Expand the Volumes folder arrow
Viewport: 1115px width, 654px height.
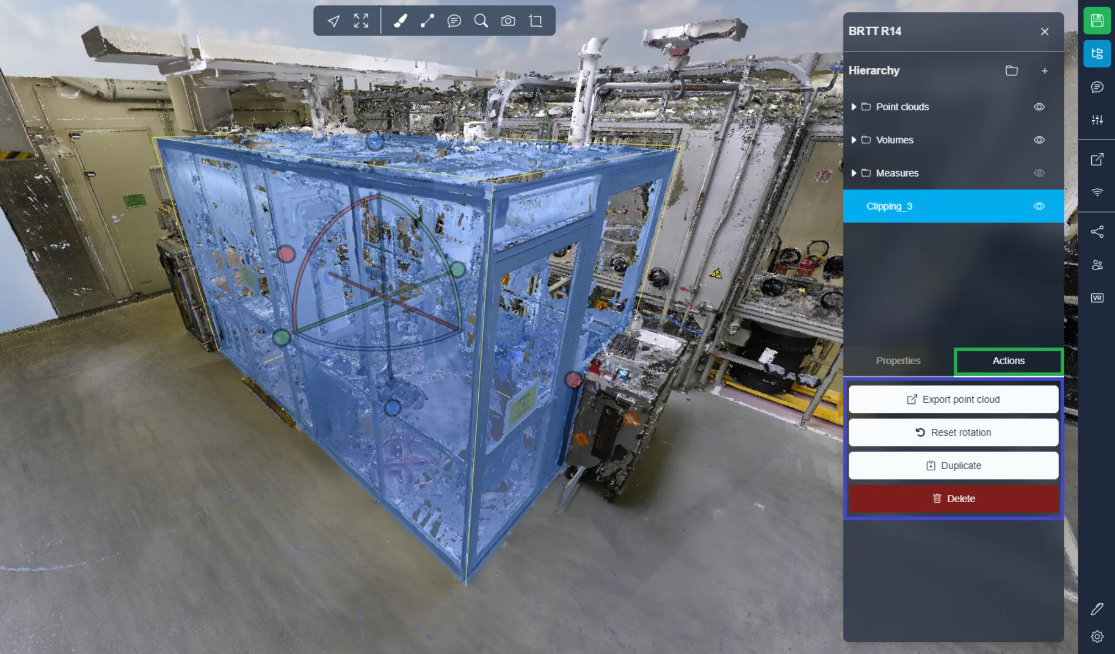854,140
